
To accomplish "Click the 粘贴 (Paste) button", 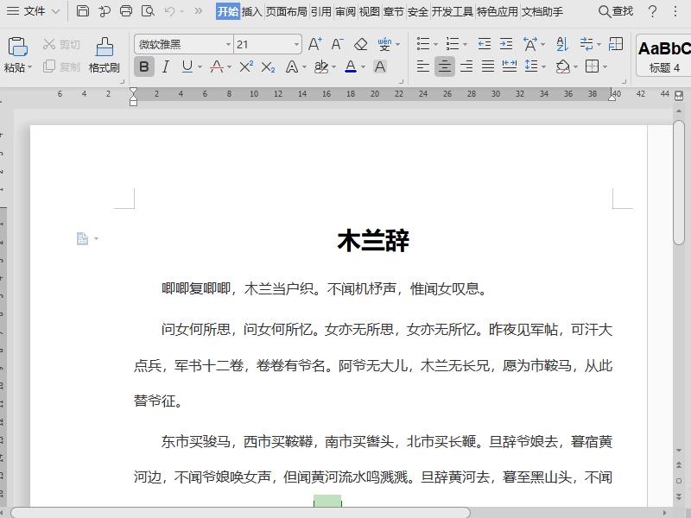I will click(16, 52).
